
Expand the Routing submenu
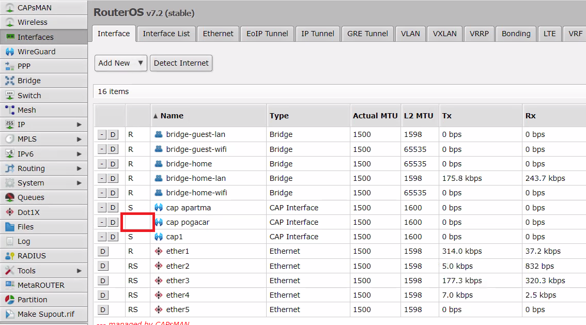79,168
